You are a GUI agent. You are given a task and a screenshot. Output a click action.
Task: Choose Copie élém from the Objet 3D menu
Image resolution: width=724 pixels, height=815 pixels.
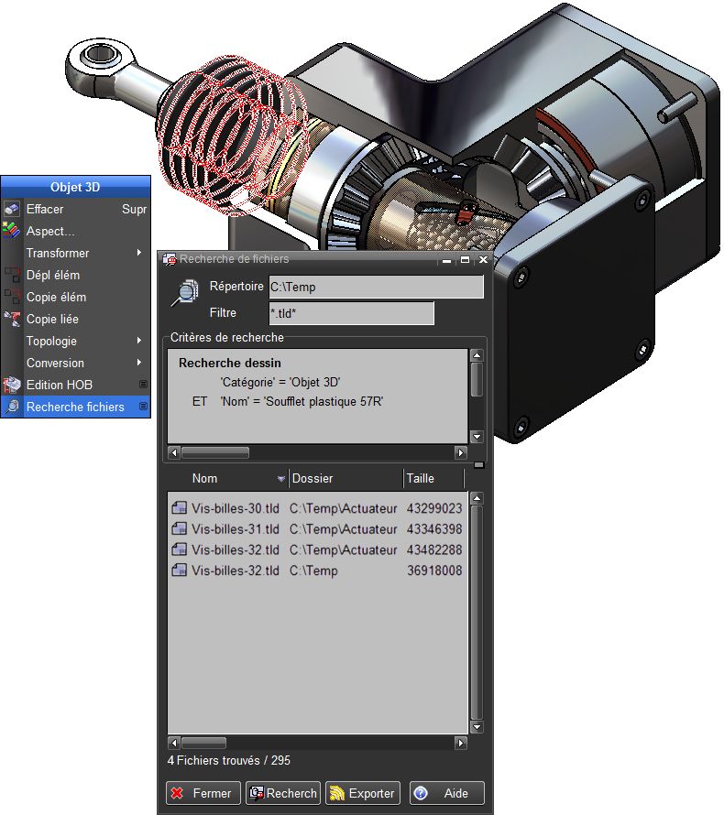tap(56, 297)
